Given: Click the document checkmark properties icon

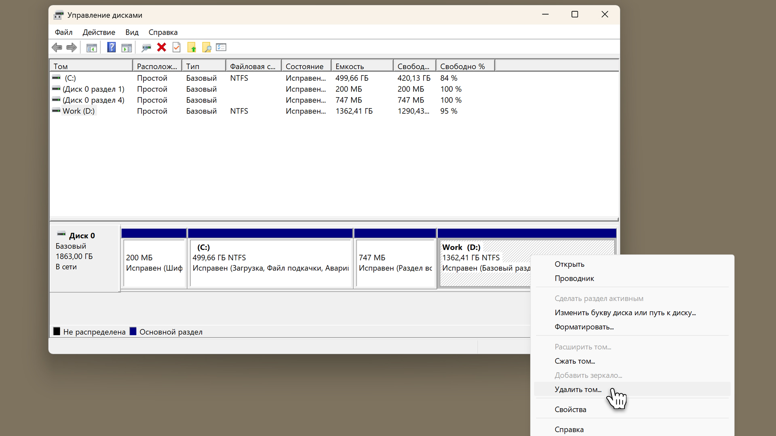Looking at the screenshot, I should [x=177, y=48].
